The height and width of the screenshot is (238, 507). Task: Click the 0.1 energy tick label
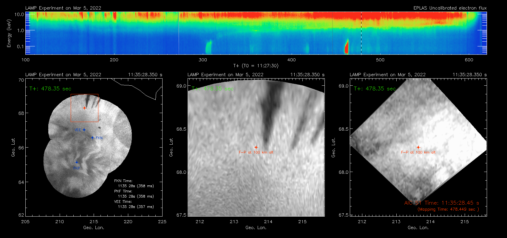click(x=21, y=46)
